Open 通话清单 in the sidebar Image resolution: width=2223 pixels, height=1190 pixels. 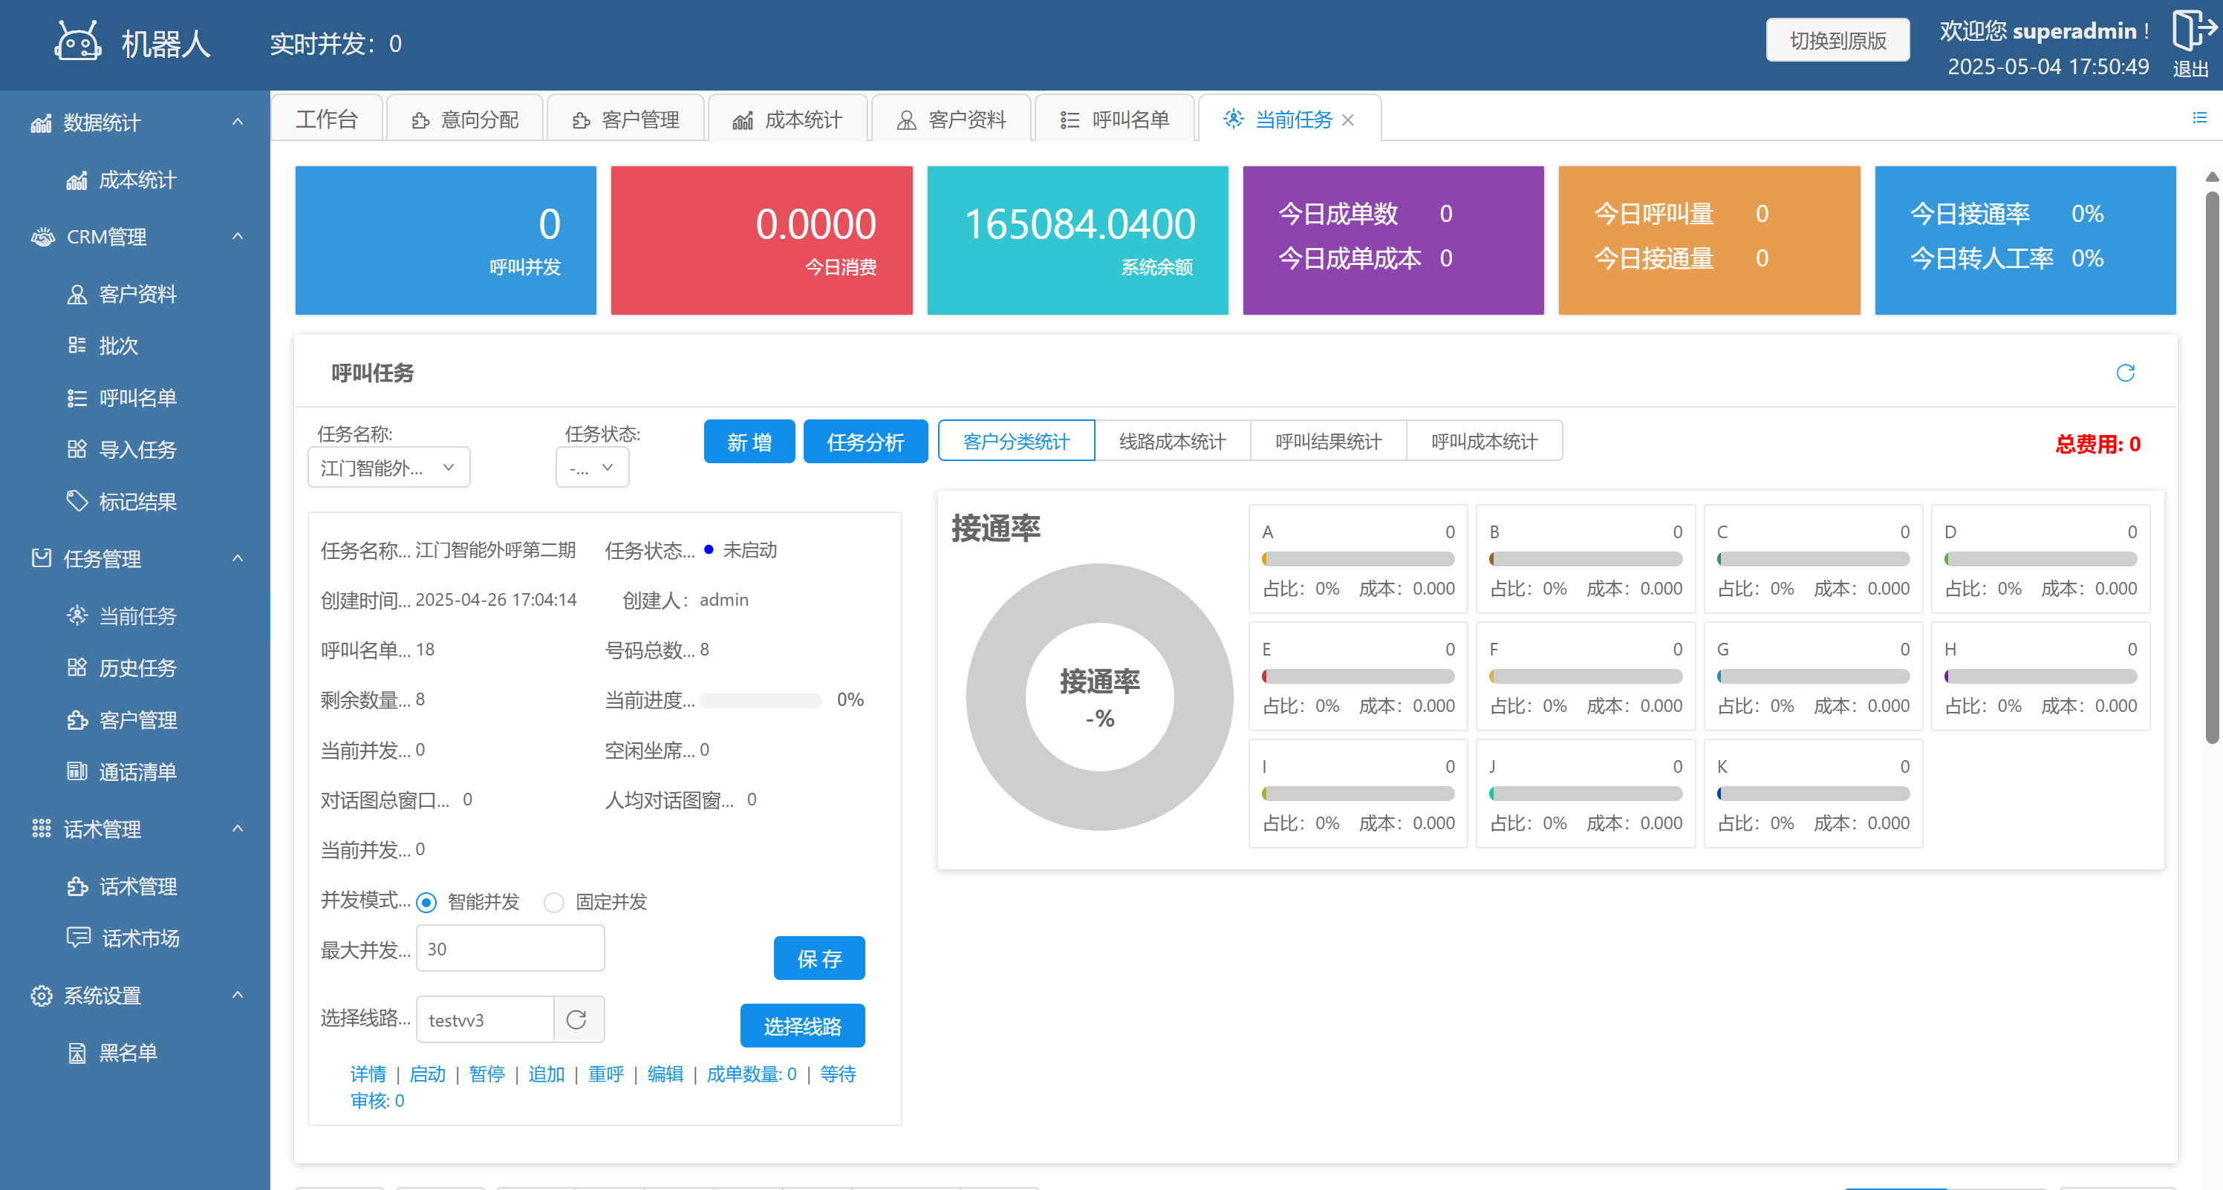tap(137, 772)
